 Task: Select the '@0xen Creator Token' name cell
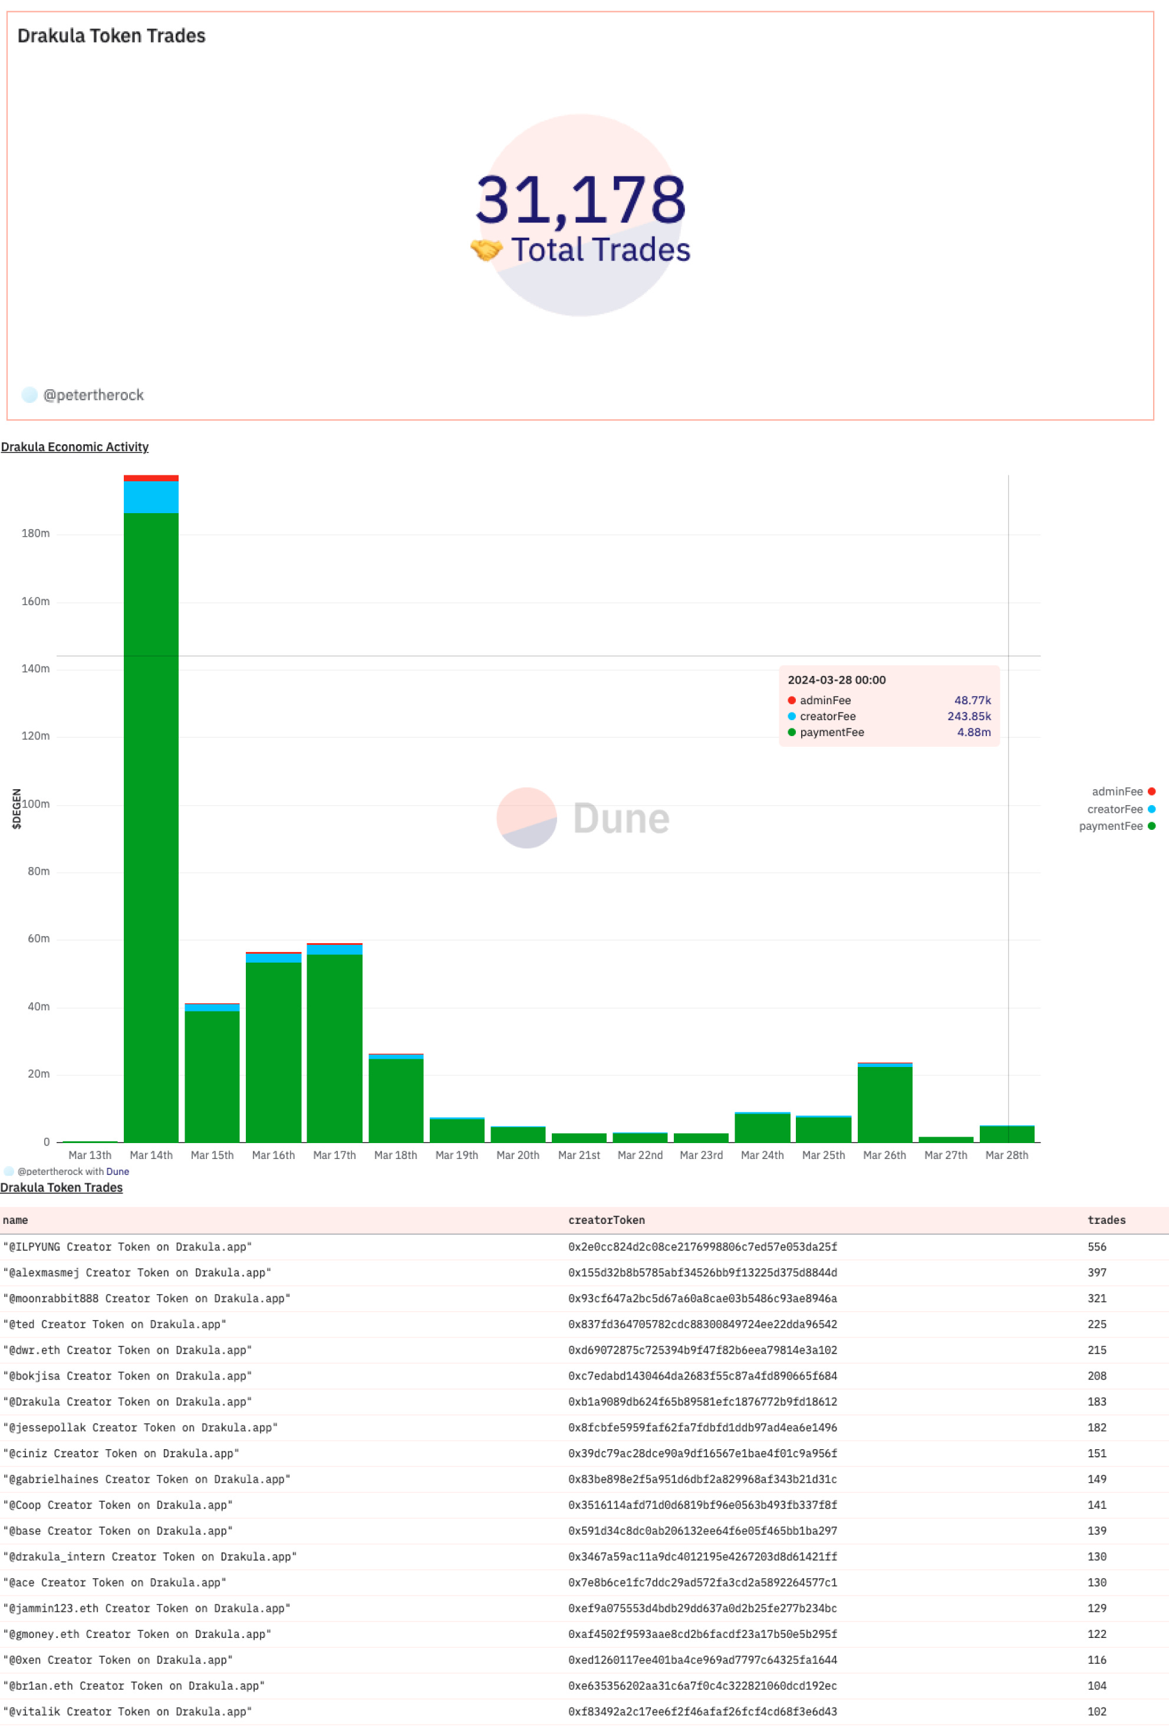tap(117, 1659)
